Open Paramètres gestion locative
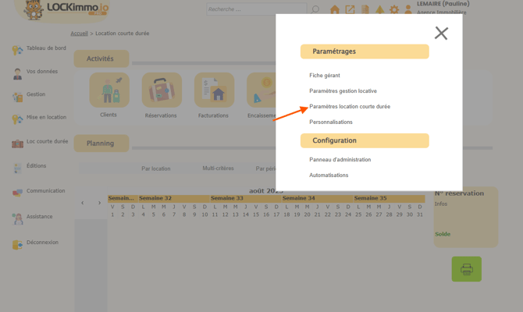The image size is (523, 312). coord(343,91)
